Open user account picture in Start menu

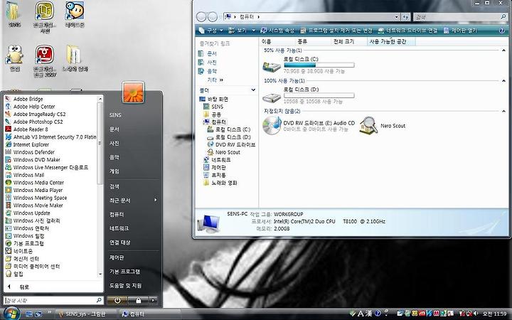pos(133,92)
